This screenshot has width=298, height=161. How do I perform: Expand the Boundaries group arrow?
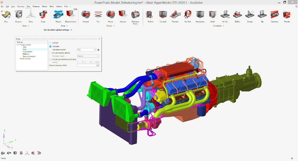223,26
